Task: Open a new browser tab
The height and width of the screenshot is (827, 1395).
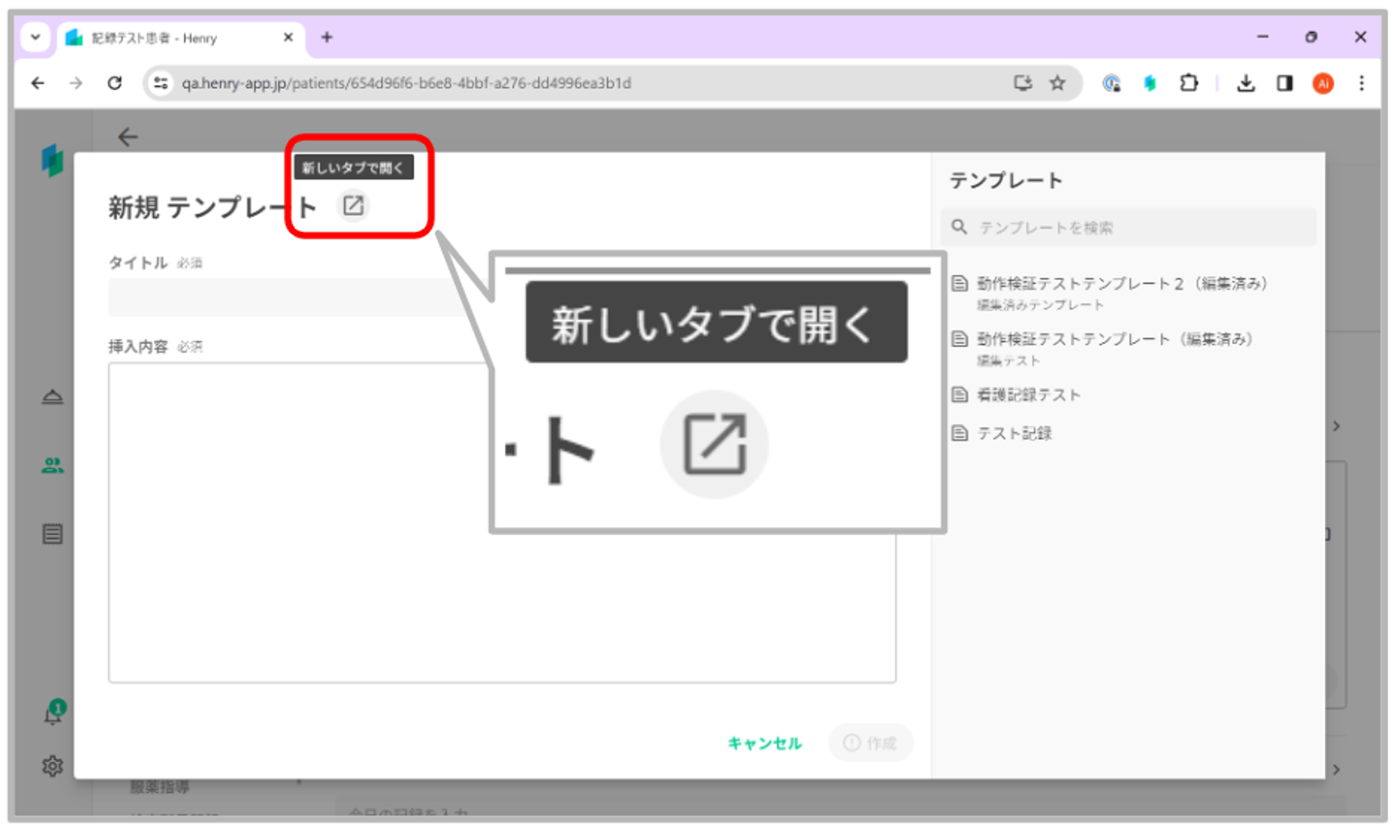Action: point(326,37)
